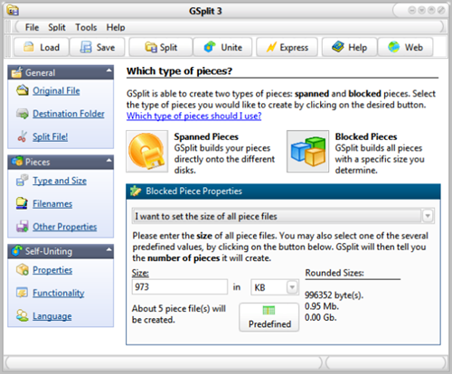
Task: Click the Predefined sizes button
Action: click(269, 317)
